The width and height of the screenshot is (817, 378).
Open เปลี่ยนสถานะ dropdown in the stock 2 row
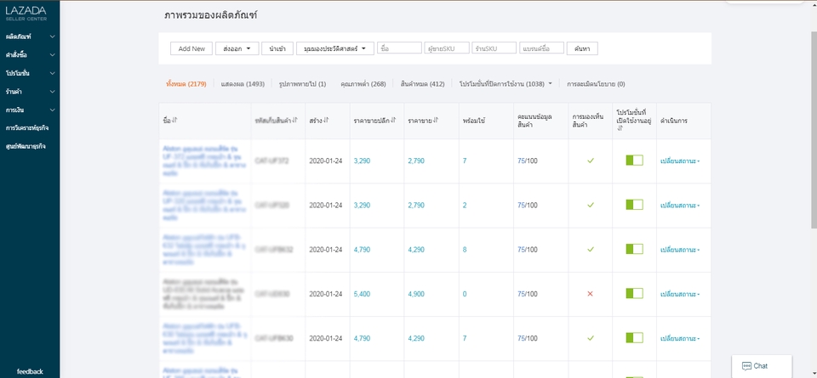coord(680,206)
